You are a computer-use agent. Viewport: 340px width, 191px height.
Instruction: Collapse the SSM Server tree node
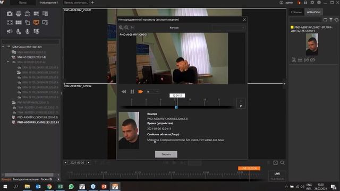point(3,47)
